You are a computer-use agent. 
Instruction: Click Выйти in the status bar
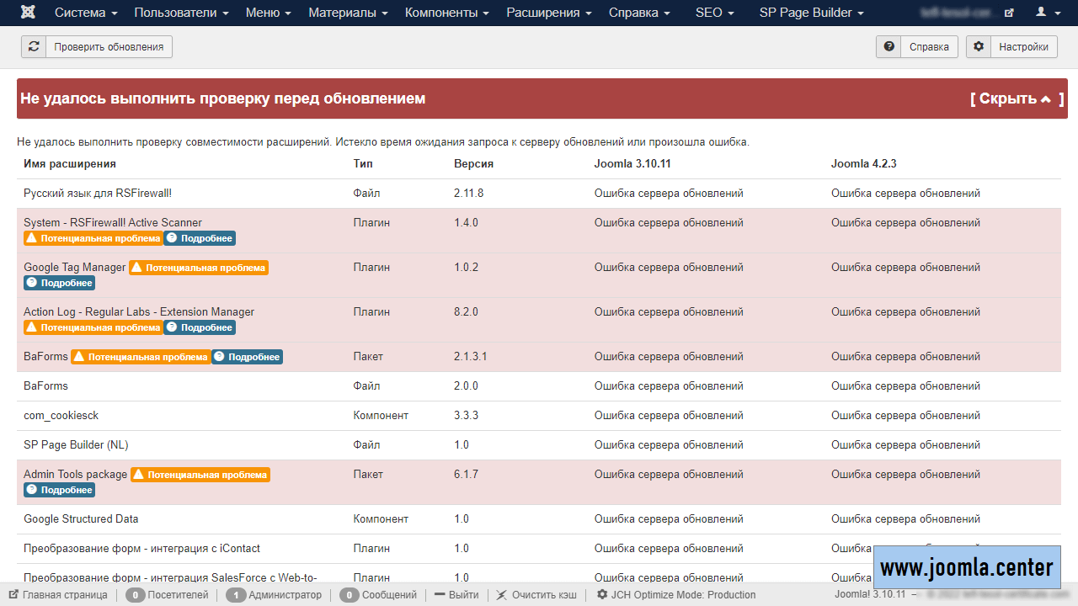coord(456,595)
